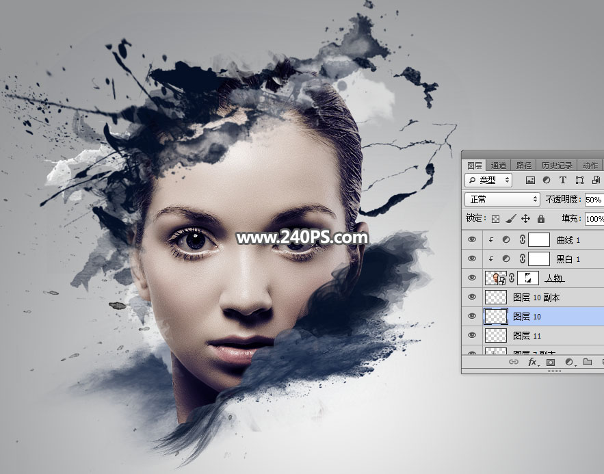The height and width of the screenshot is (474, 604).
Task: Open the 正常 blend mode dropdown
Action: pyautogui.click(x=503, y=200)
